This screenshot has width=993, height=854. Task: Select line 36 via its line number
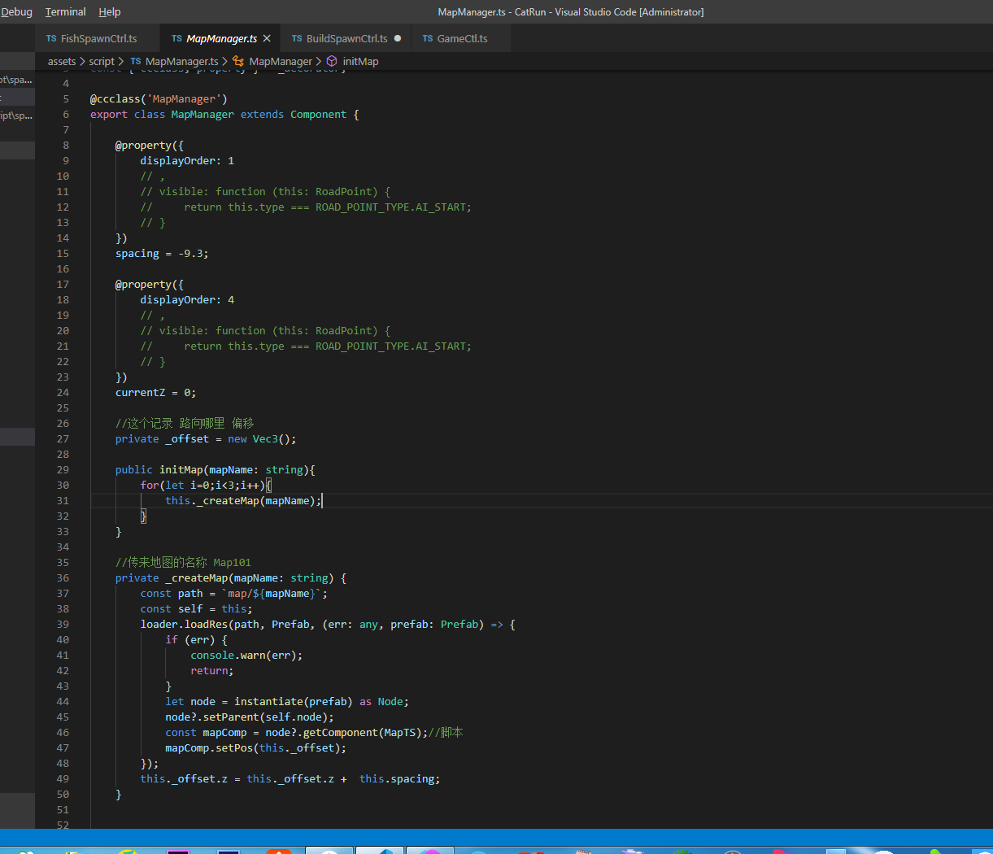pyautogui.click(x=63, y=578)
